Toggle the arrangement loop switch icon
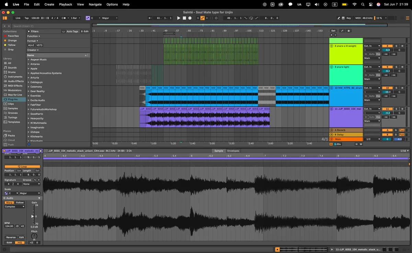 [x=251, y=18]
